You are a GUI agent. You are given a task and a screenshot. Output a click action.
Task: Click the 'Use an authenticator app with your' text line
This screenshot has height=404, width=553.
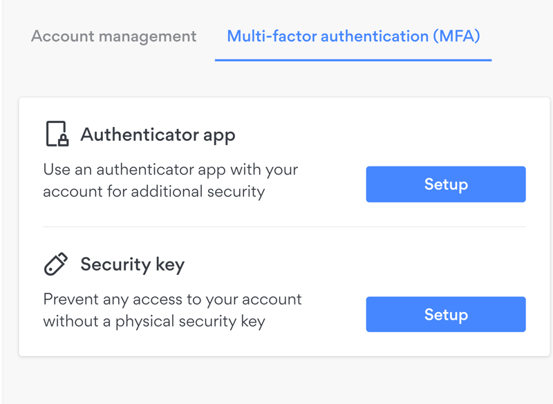pos(171,170)
